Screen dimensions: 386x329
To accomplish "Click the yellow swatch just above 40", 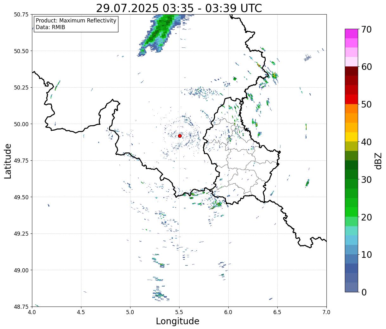I will click(351, 137).
